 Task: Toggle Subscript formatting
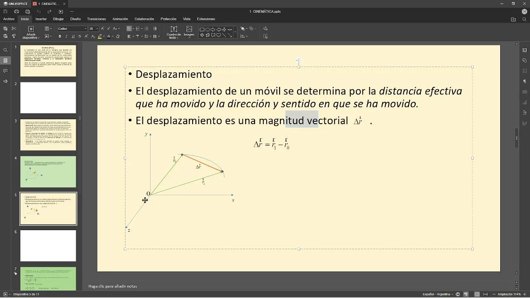(93, 36)
